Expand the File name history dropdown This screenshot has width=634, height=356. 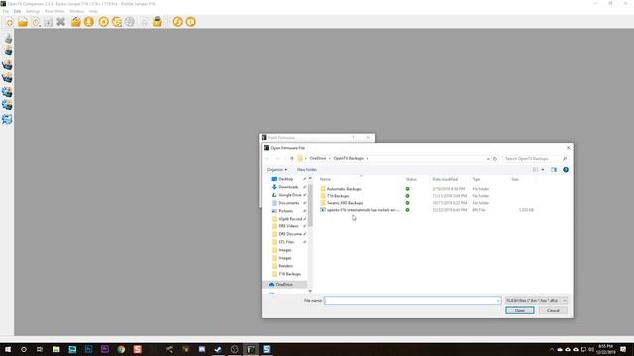[498, 301]
